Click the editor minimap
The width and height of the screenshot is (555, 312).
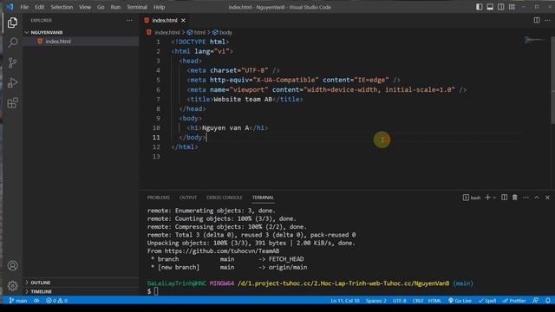pyautogui.click(x=535, y=40)
